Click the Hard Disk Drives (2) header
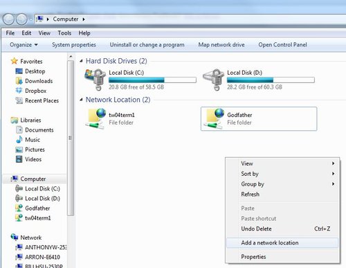The width and height of the screenshot is (346, 268). click(x=116, y=61)
